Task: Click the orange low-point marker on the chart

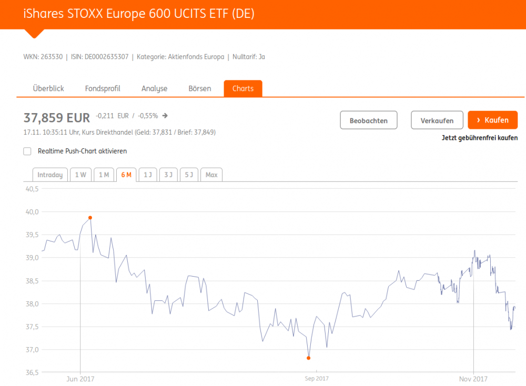Action: [309, 358]
